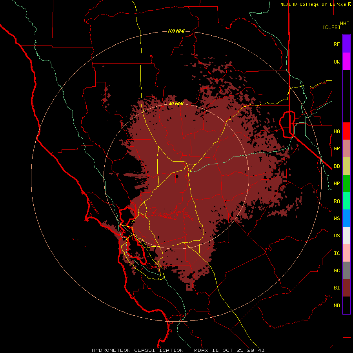Click the RF legend label
The image size is (353, 353).
(x=337, y=44)
